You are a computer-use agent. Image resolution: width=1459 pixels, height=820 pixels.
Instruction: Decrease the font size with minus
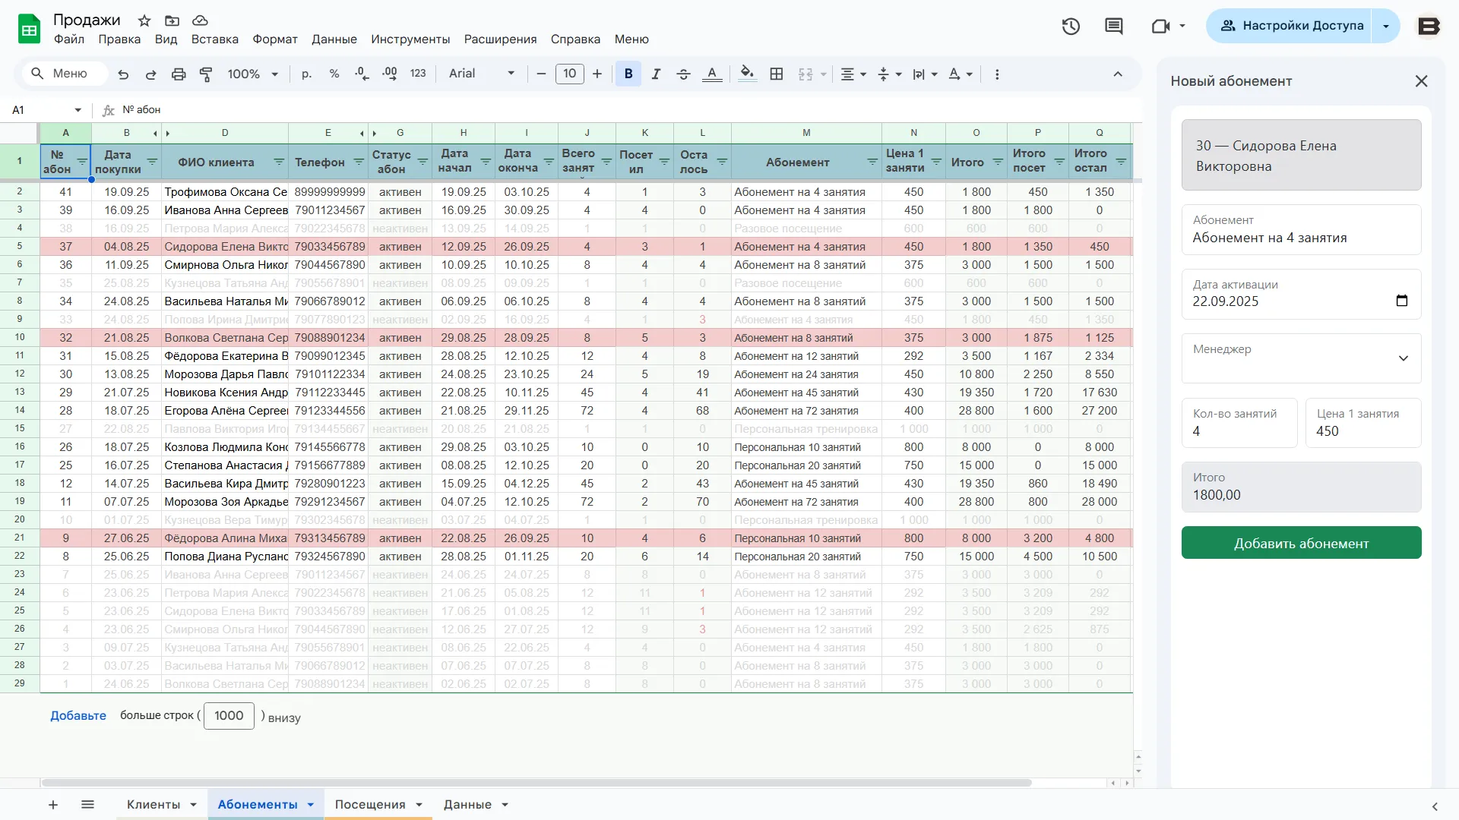coord(541,74)
